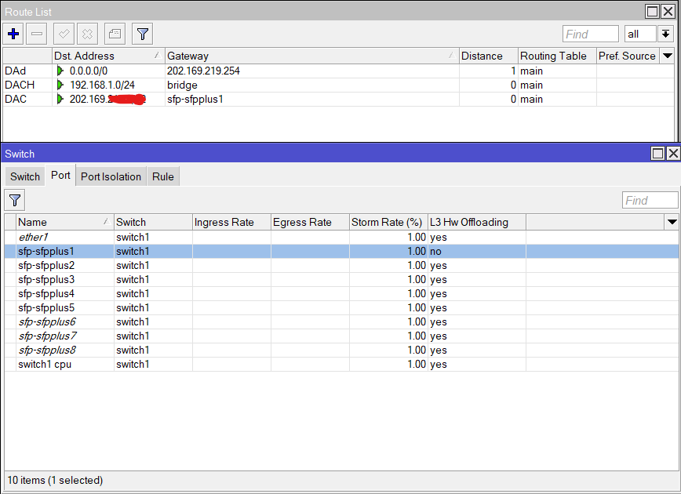The height and width of the screenshot is (494, 681).
Task: Disable the selected route with the X icon
Action: click(86, 34)
